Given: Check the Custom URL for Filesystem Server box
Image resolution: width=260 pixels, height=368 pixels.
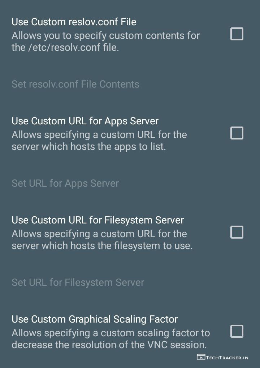Looking at the screenshot, I should pyautogui.click(x=237, y=232).
